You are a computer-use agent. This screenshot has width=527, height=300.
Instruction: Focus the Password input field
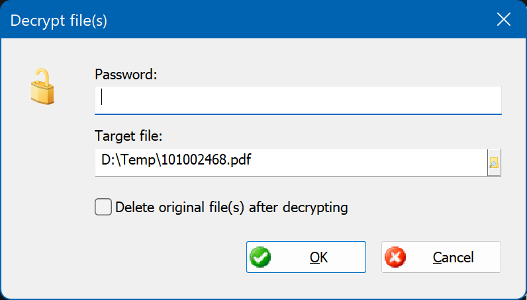298,100
